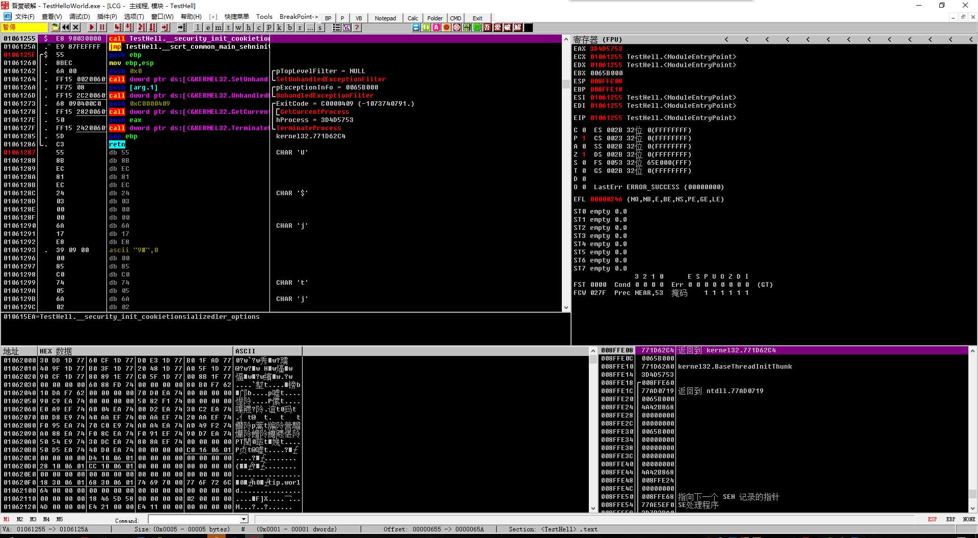
Task: Open the 选项(T) menu
Action: [134, 17]
